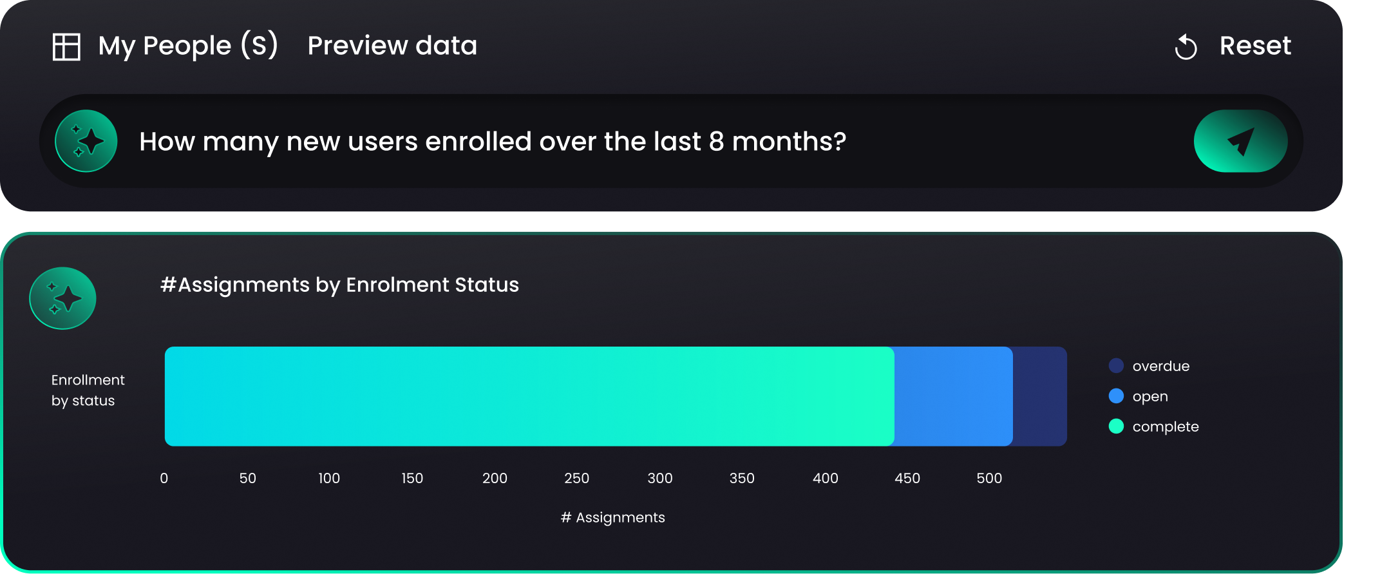Switch to the Preview data tab

click(x=392, y=45)
